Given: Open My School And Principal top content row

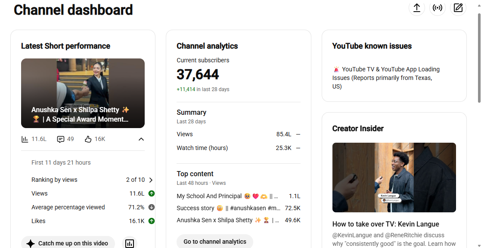Looking at the screenshot, I should tap(239, 196).
